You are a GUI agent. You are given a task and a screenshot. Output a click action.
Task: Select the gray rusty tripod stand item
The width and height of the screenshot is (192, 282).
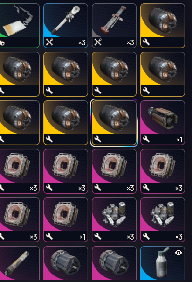pyautogui.click(x=114, y=26)
